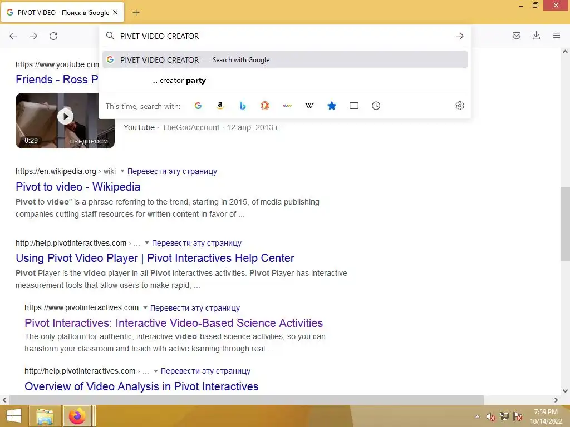Screen dimensions: 570x427
Task: Go forward to the next page
Action: (x=33, y=36)
